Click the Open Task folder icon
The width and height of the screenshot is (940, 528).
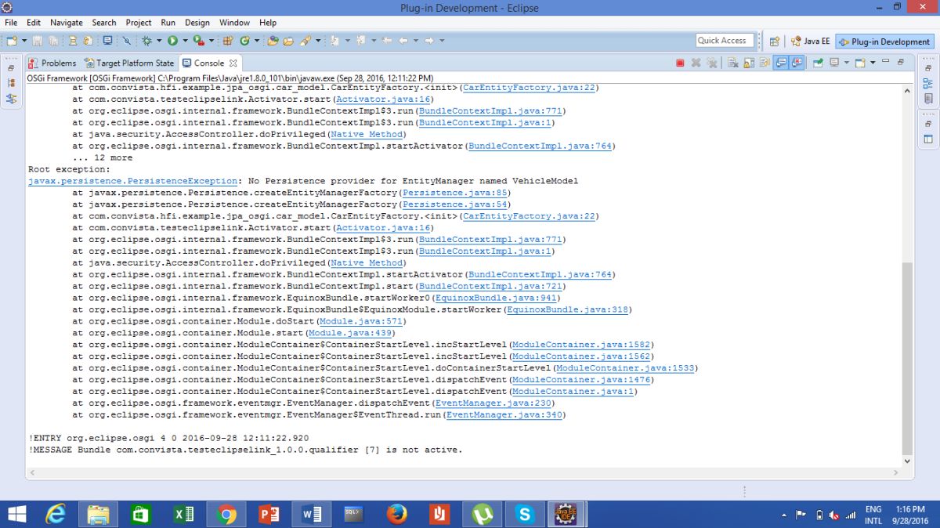(x=288, y=40)
